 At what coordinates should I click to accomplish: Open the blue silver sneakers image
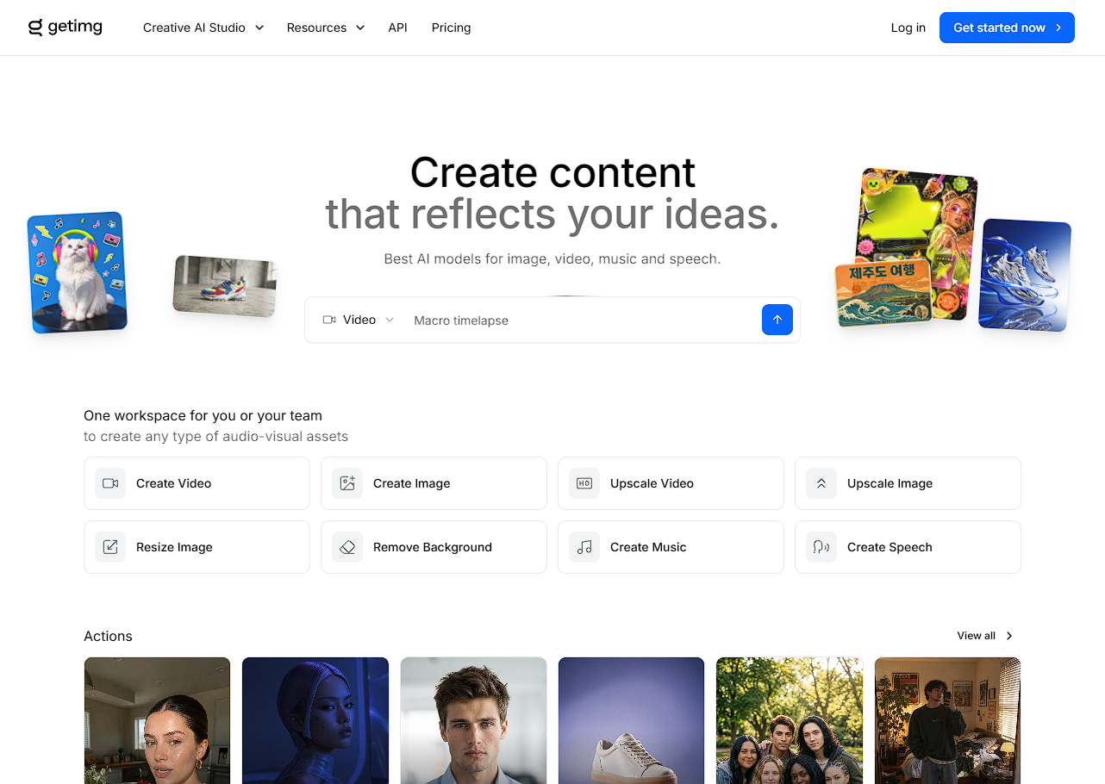[1025, 275]
